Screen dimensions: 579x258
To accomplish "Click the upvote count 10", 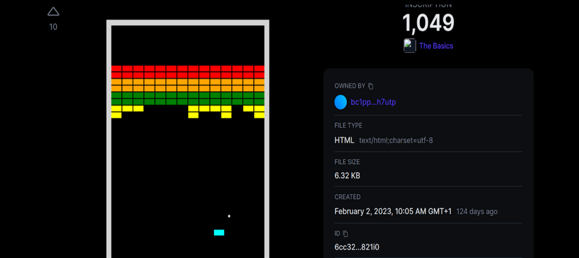I will click(x=53, y=27).
